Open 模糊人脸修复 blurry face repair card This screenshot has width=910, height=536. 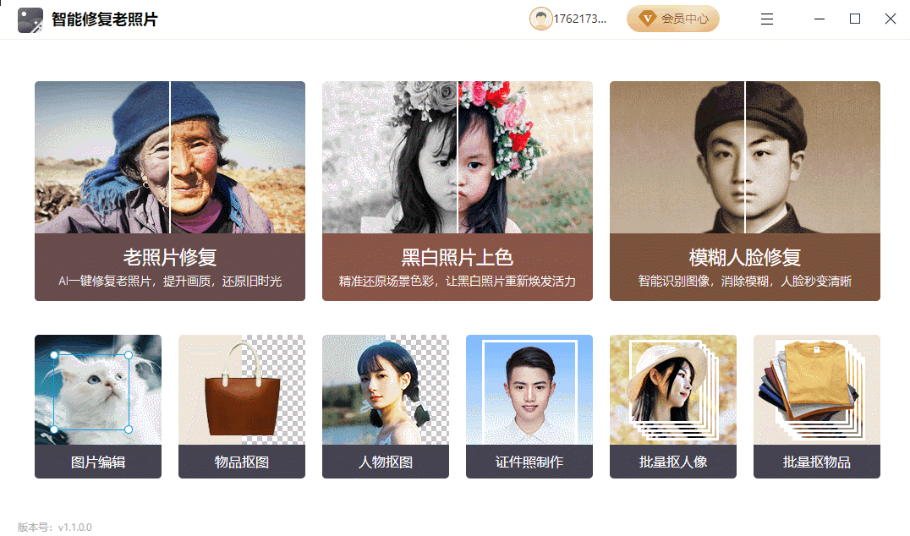[x=744, y=191]
